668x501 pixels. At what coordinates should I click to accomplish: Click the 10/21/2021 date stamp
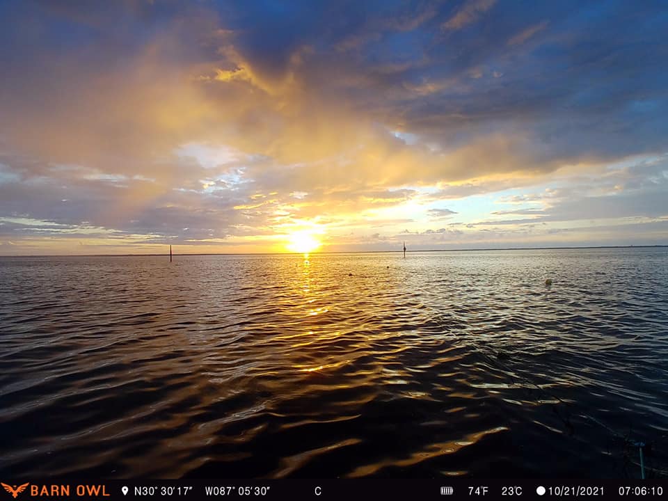coord(576,491)
